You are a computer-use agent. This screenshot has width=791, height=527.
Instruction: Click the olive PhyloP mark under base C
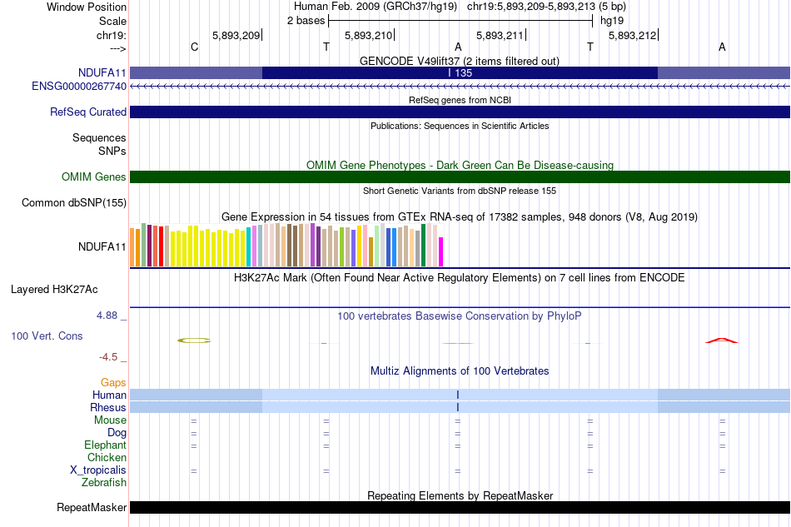tap(194, 341)
